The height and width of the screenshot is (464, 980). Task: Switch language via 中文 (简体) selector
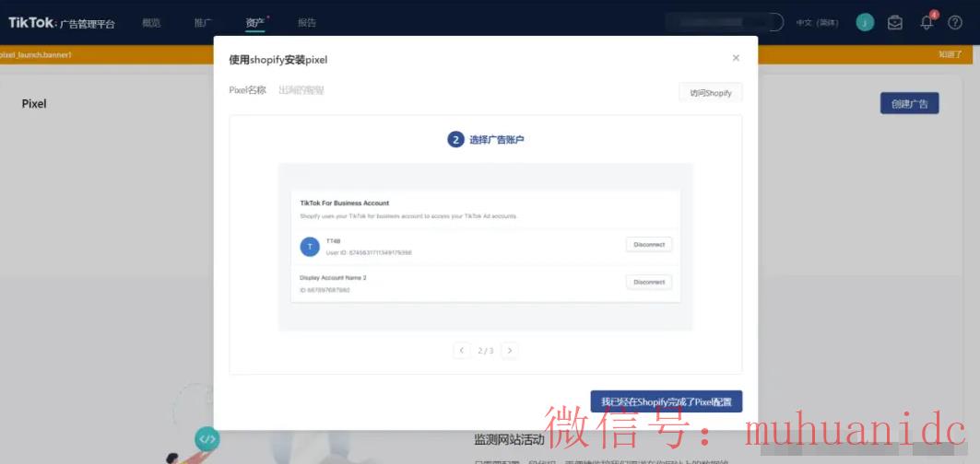(818, 22)
